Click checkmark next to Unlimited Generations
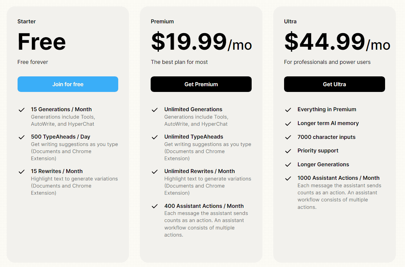This screenshot has width=405, height=267. [155, 110]
